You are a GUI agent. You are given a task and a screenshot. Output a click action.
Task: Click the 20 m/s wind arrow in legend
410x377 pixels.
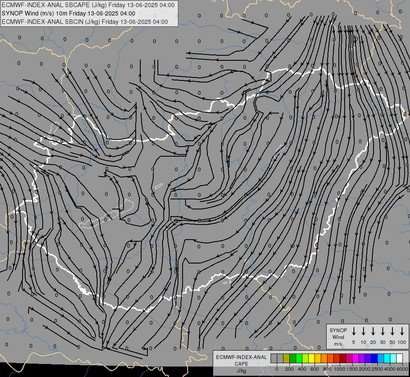click(x=373, y=331)
